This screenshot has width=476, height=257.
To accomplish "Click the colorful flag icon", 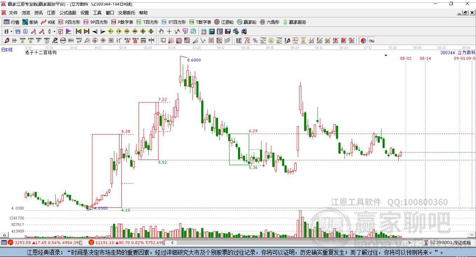I will click(x=69, y=32).
